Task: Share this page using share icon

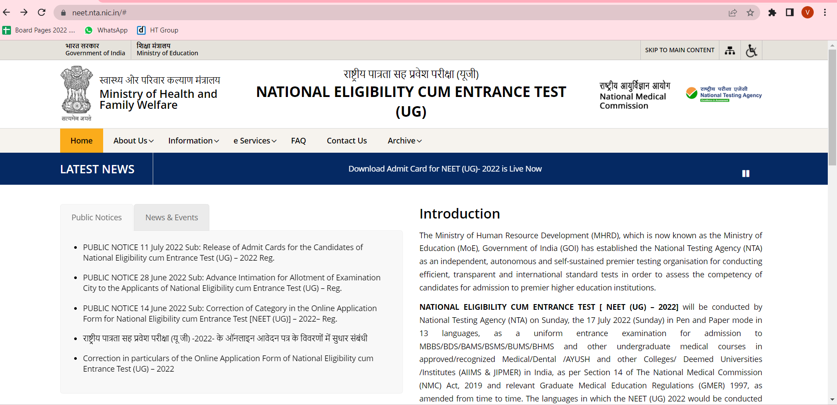Action: point(733,13)
